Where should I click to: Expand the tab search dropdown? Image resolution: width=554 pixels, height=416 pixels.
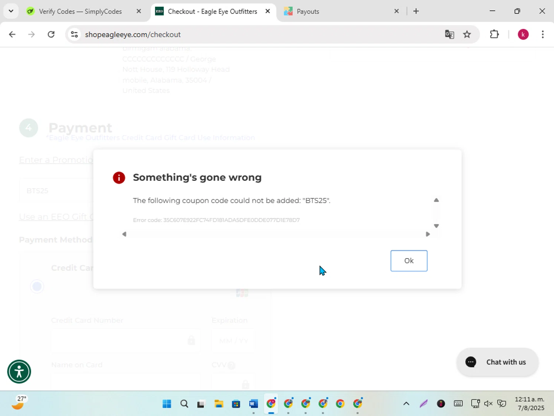tap(11, 11)
